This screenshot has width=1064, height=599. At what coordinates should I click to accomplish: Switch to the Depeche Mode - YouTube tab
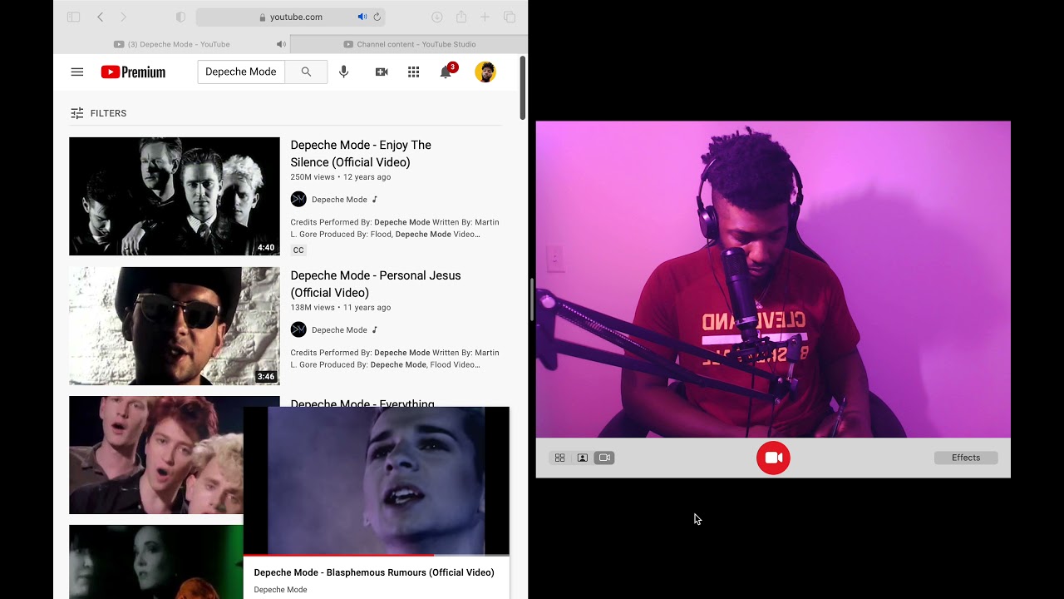[x=172, y=44]
